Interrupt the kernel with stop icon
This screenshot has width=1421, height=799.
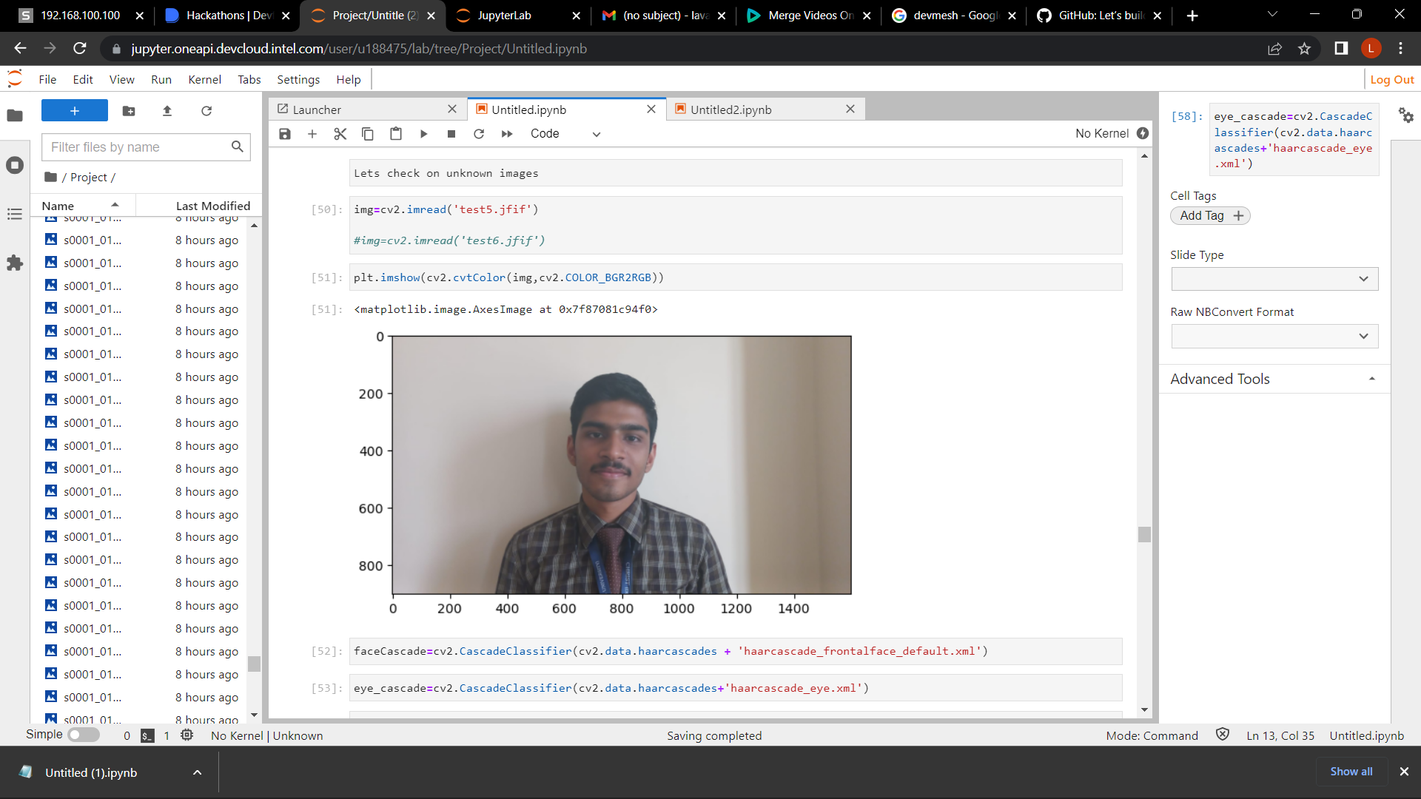coord(451,134)
